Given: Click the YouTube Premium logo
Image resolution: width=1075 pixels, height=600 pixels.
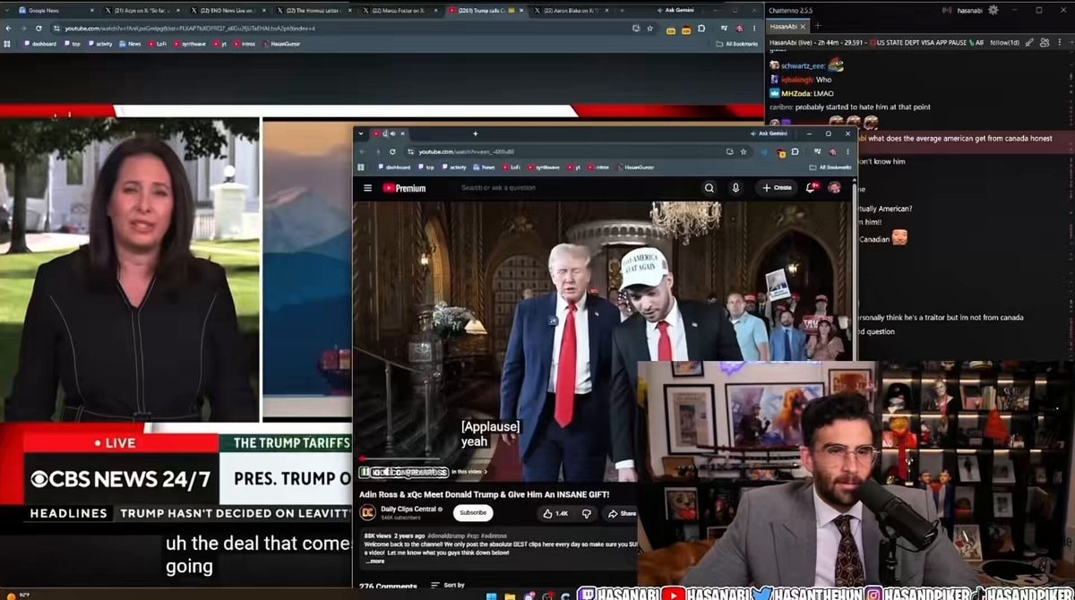Looking at the screenshot, I should (x=405, y=188).
